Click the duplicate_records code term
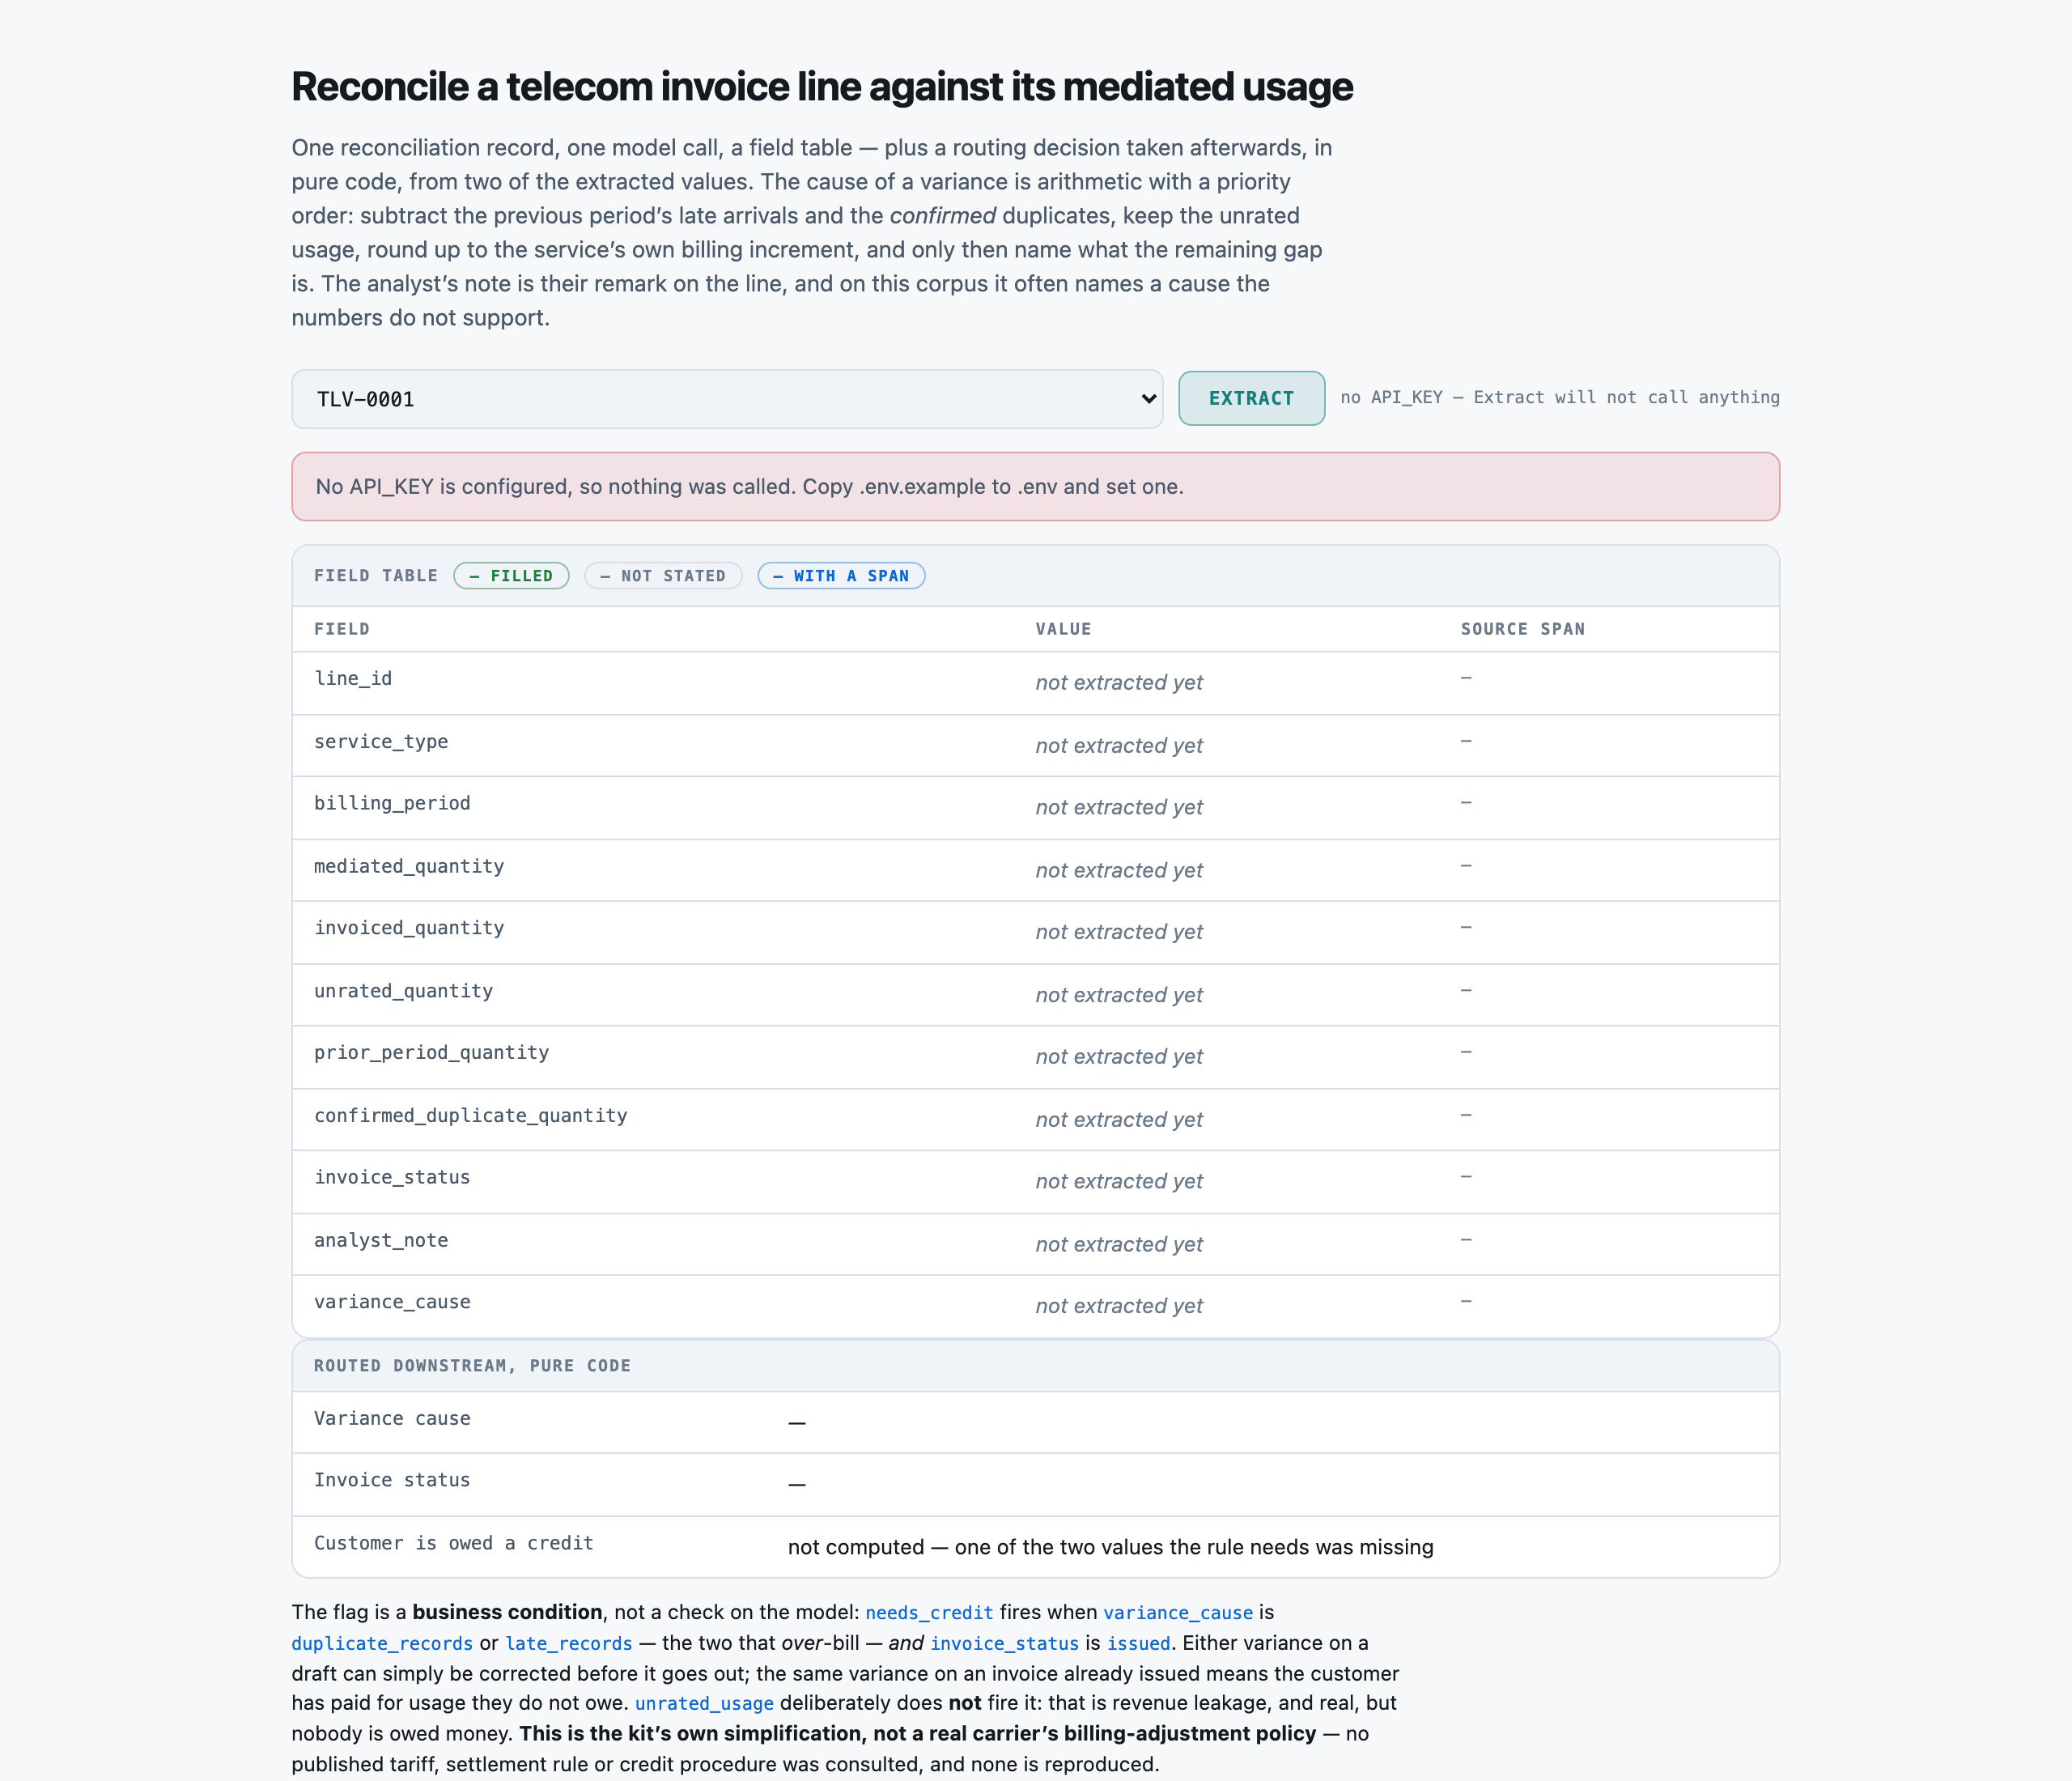This screenshot has width=2072, height=1781. tap(382, 1644)
